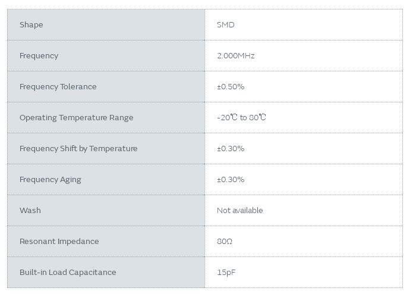Select the ±0.30% value for Frequency Shift
The width and height of the screenshot is (410, 294).
231,148
